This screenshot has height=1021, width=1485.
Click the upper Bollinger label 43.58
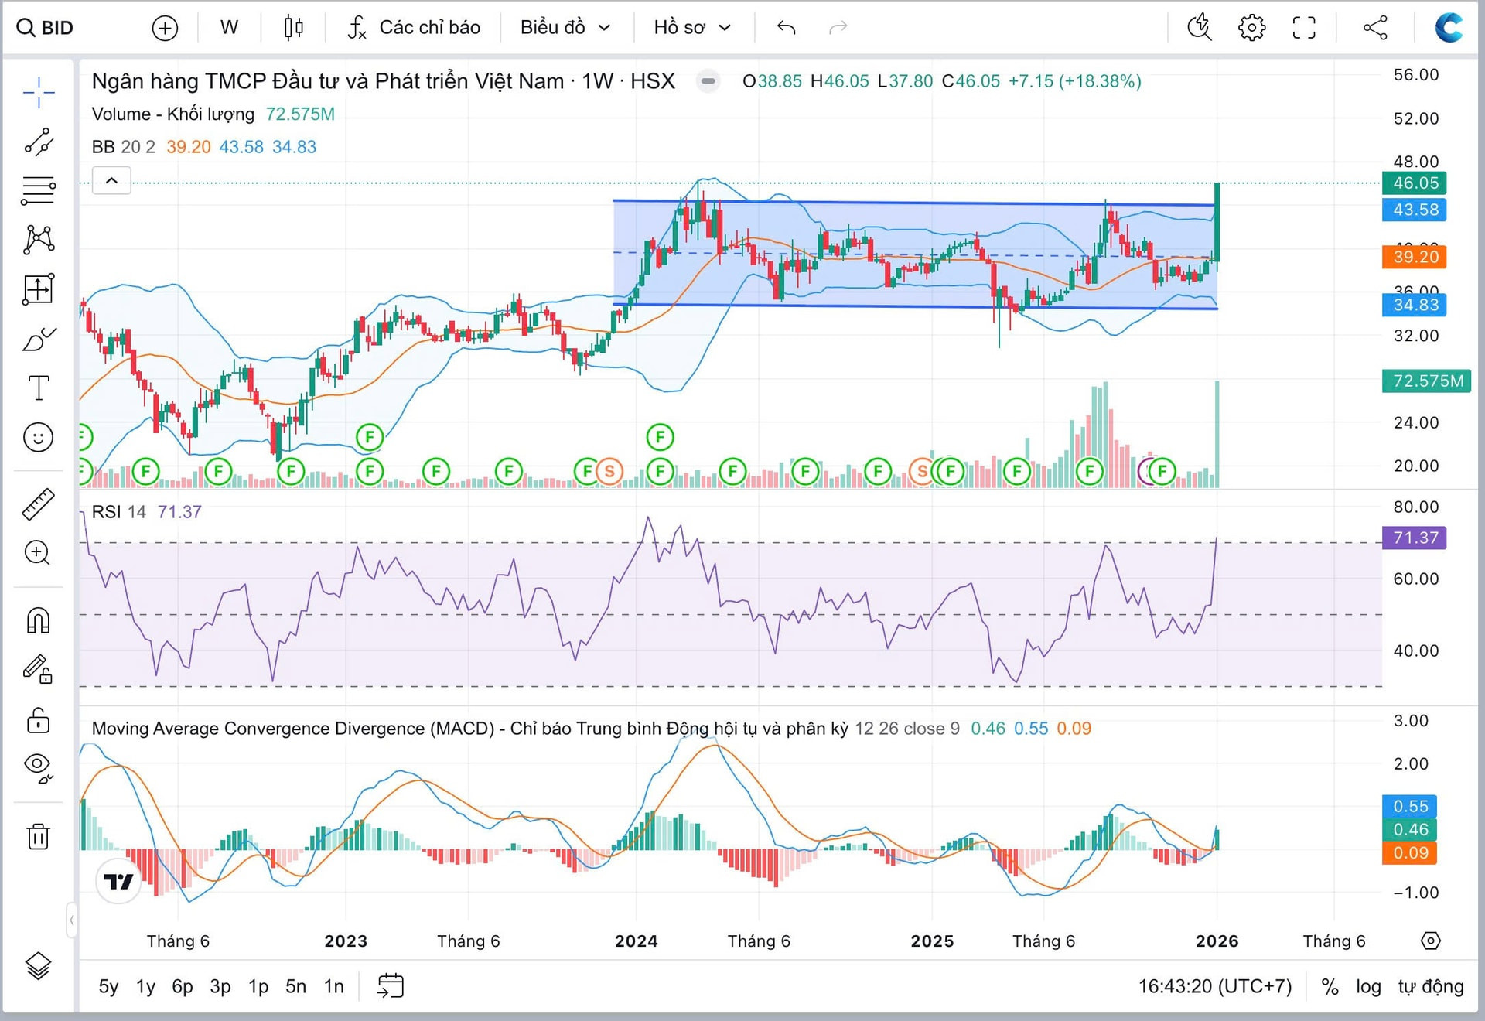click(1415, 210)
